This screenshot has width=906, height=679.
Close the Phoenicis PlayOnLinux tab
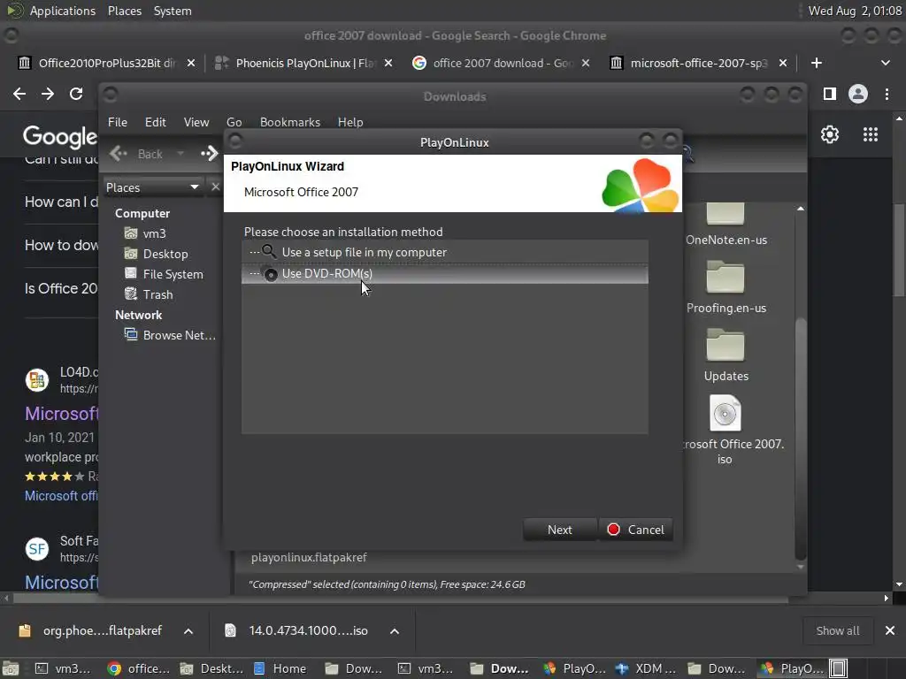click(388, 63)
